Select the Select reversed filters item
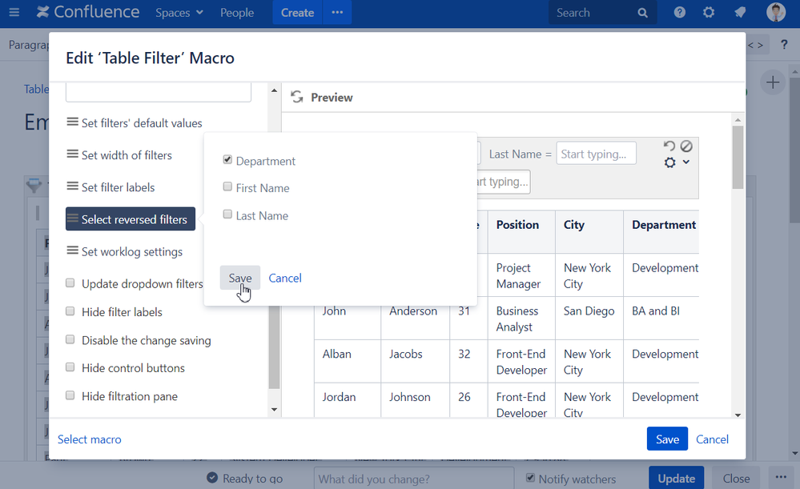 coord(130,219)
